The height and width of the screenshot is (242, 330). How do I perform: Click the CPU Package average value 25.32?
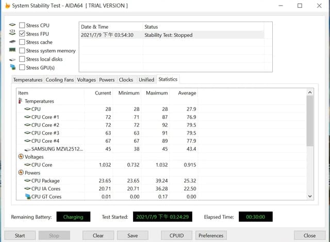pyautogui.click(x=190, y=180)
